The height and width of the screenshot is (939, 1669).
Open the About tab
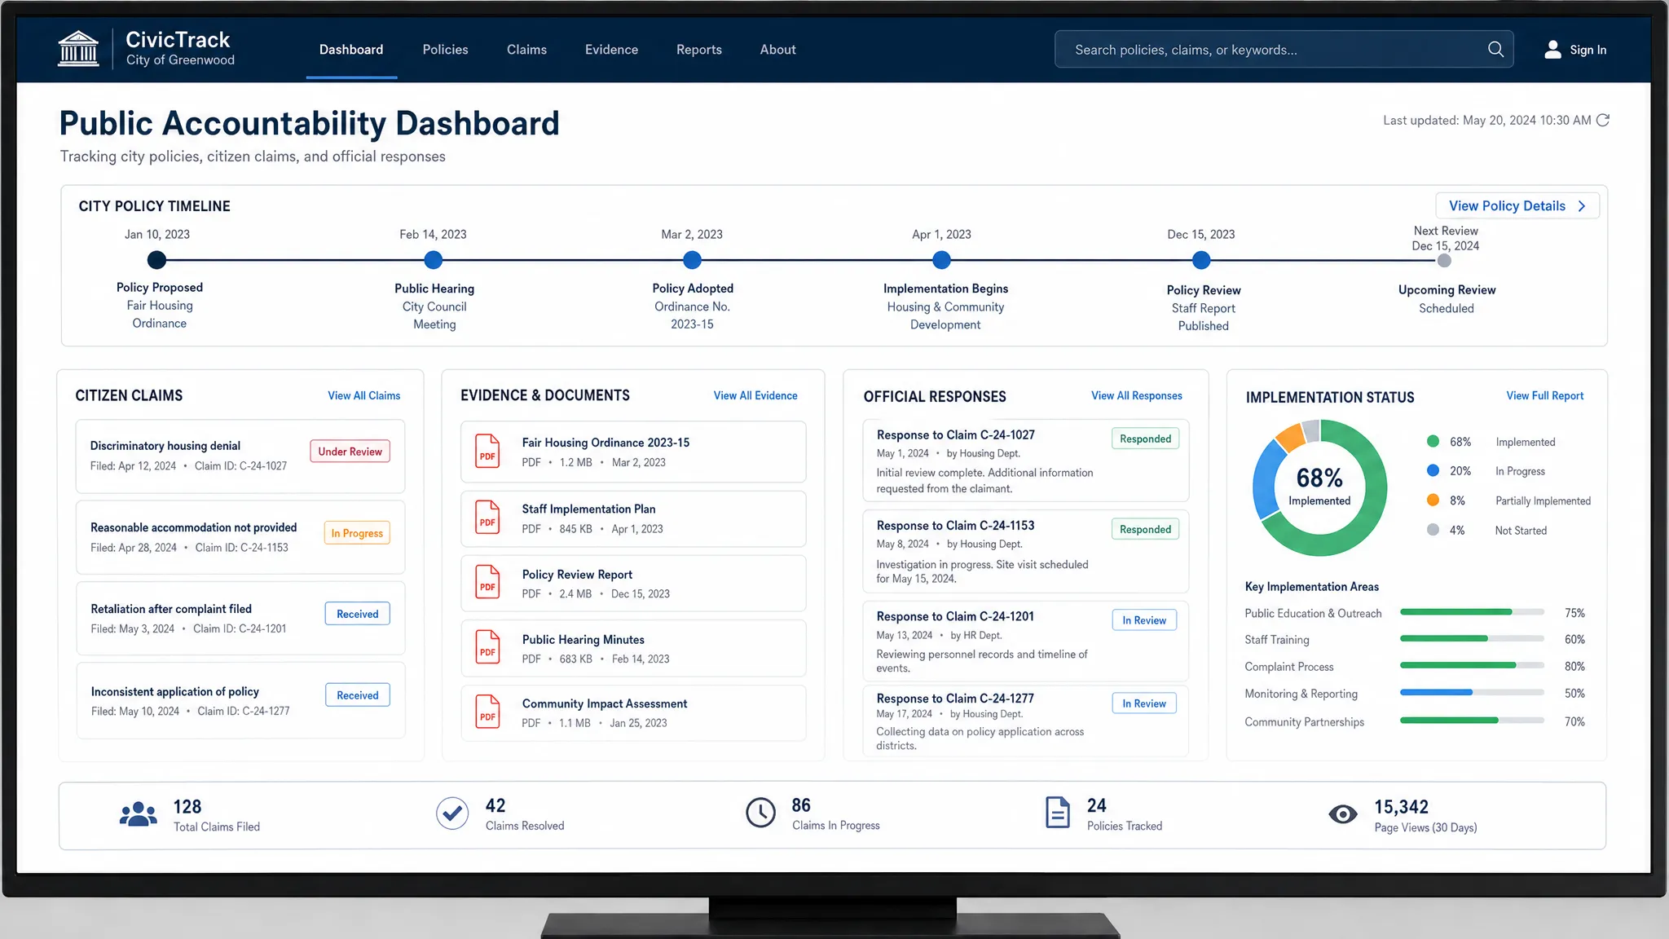pos(777,50)
